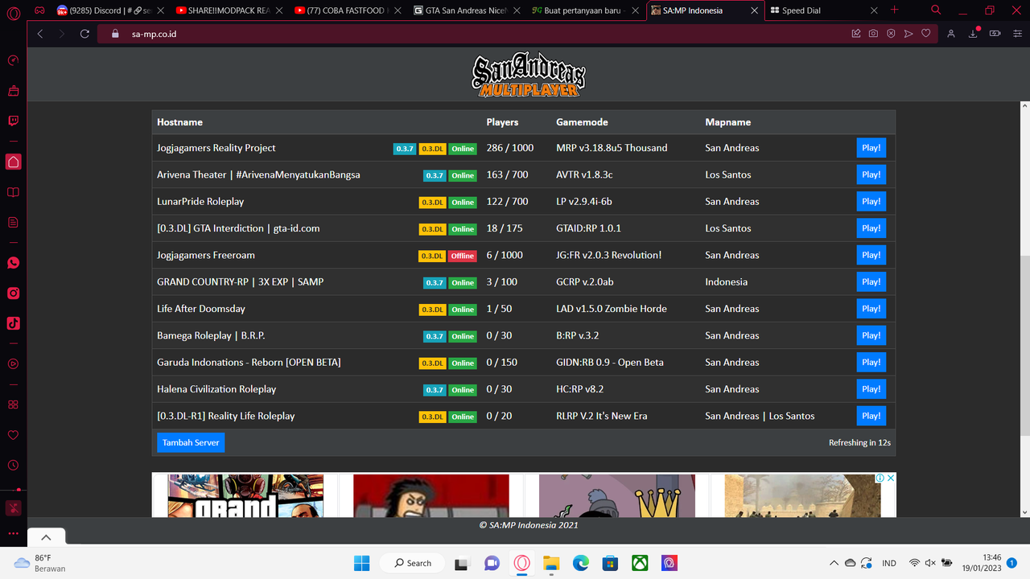Open the taskbar Search box

413,563
